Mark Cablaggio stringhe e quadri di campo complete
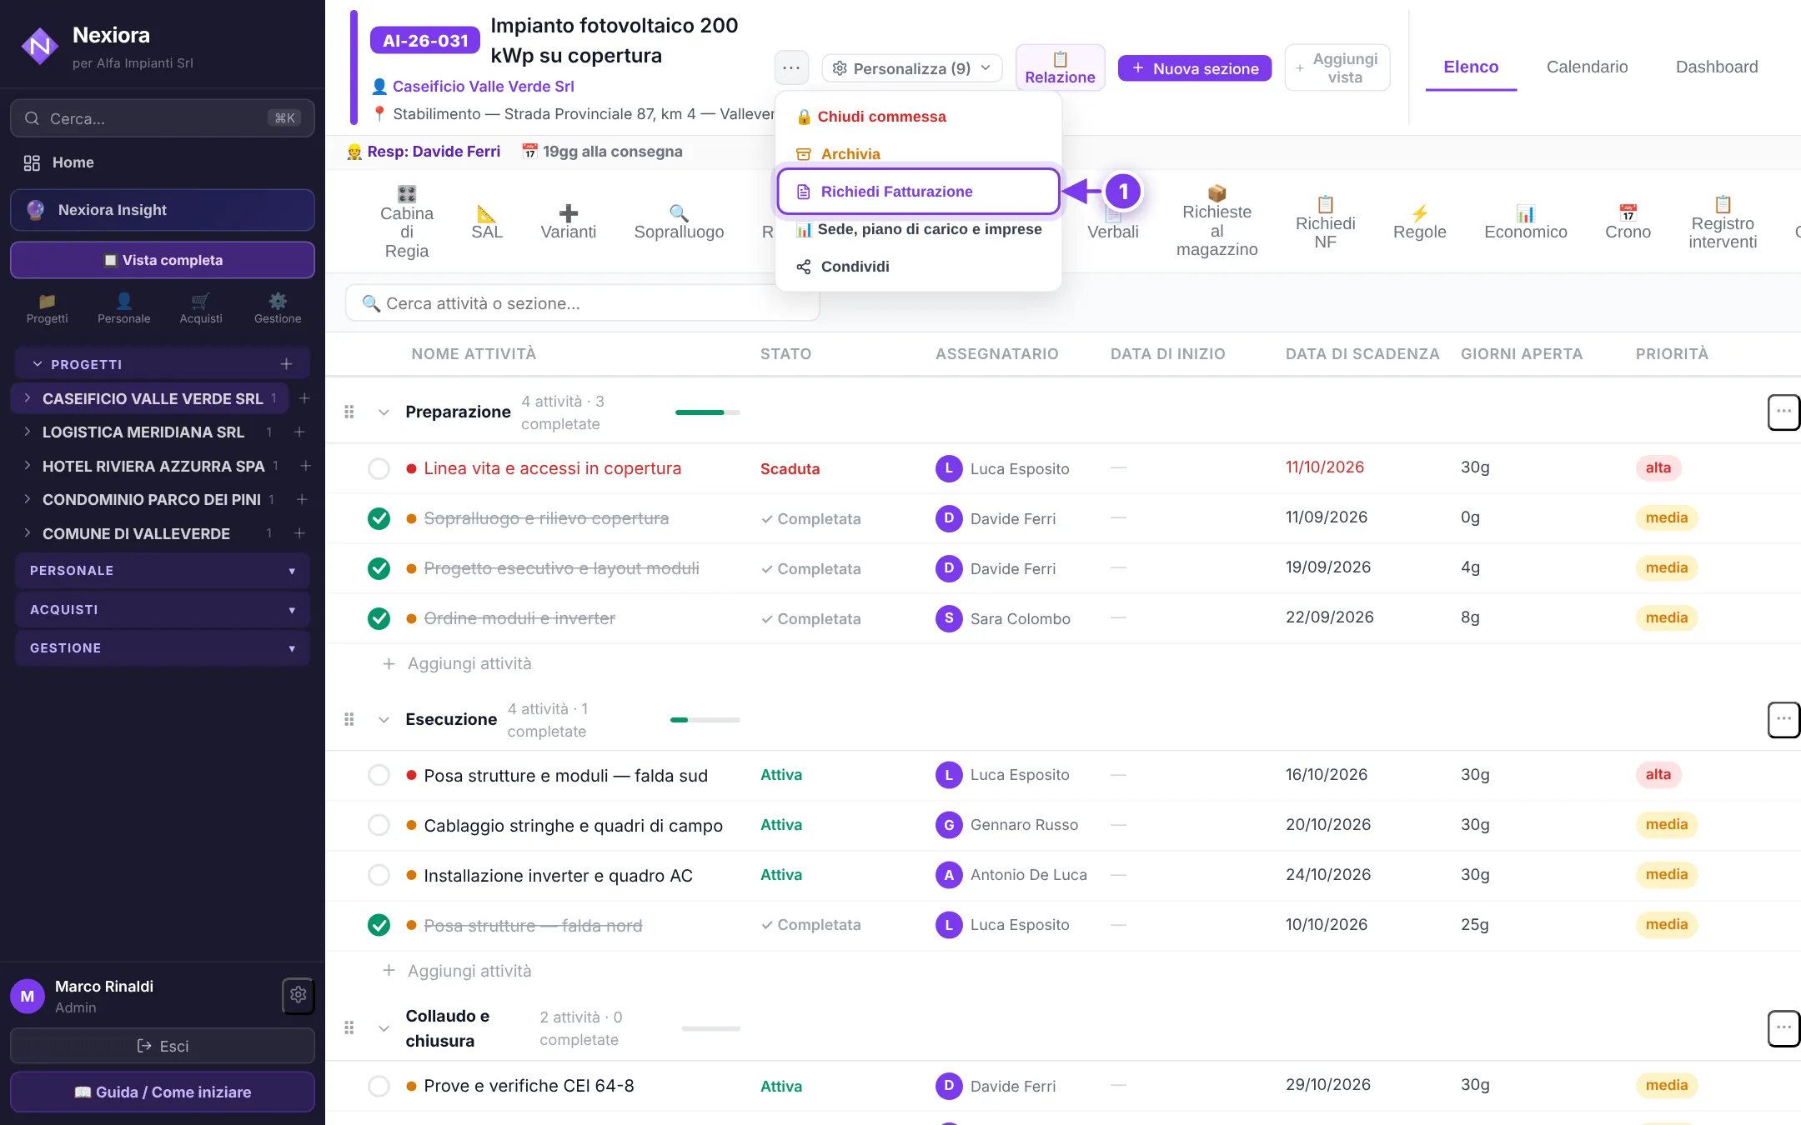 (379, 825)
